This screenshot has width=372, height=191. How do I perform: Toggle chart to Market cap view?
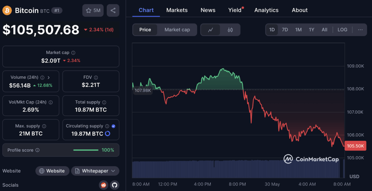tap(177, 30)
